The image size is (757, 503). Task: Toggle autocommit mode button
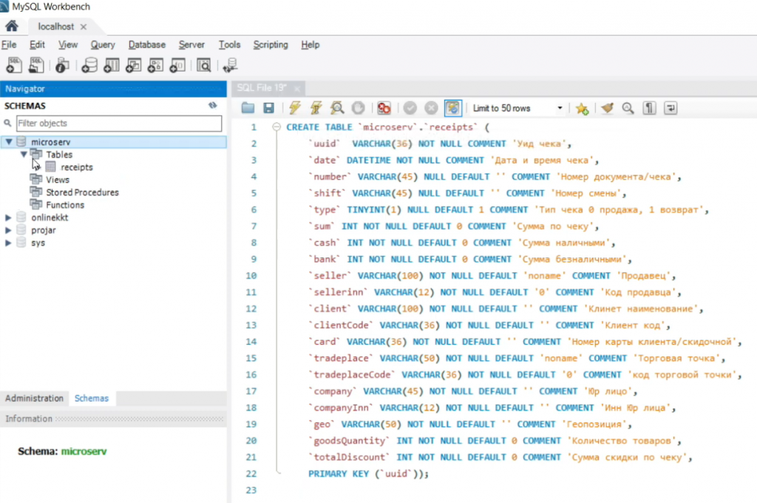pyautogui.click(x=453, y=108)
